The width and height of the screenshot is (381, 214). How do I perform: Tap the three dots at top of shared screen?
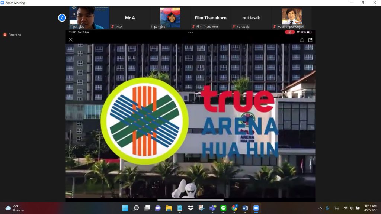(190, 32)
